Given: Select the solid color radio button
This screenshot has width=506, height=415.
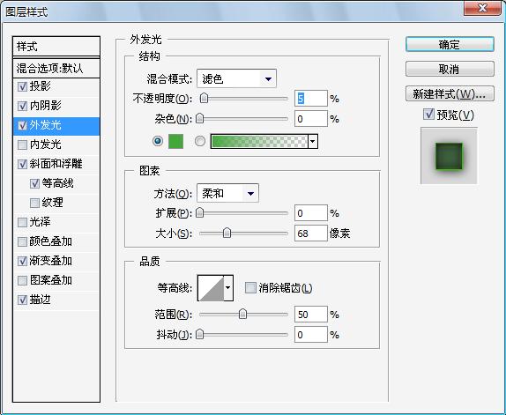Looking at the screenshot, I should pos(158,141).
